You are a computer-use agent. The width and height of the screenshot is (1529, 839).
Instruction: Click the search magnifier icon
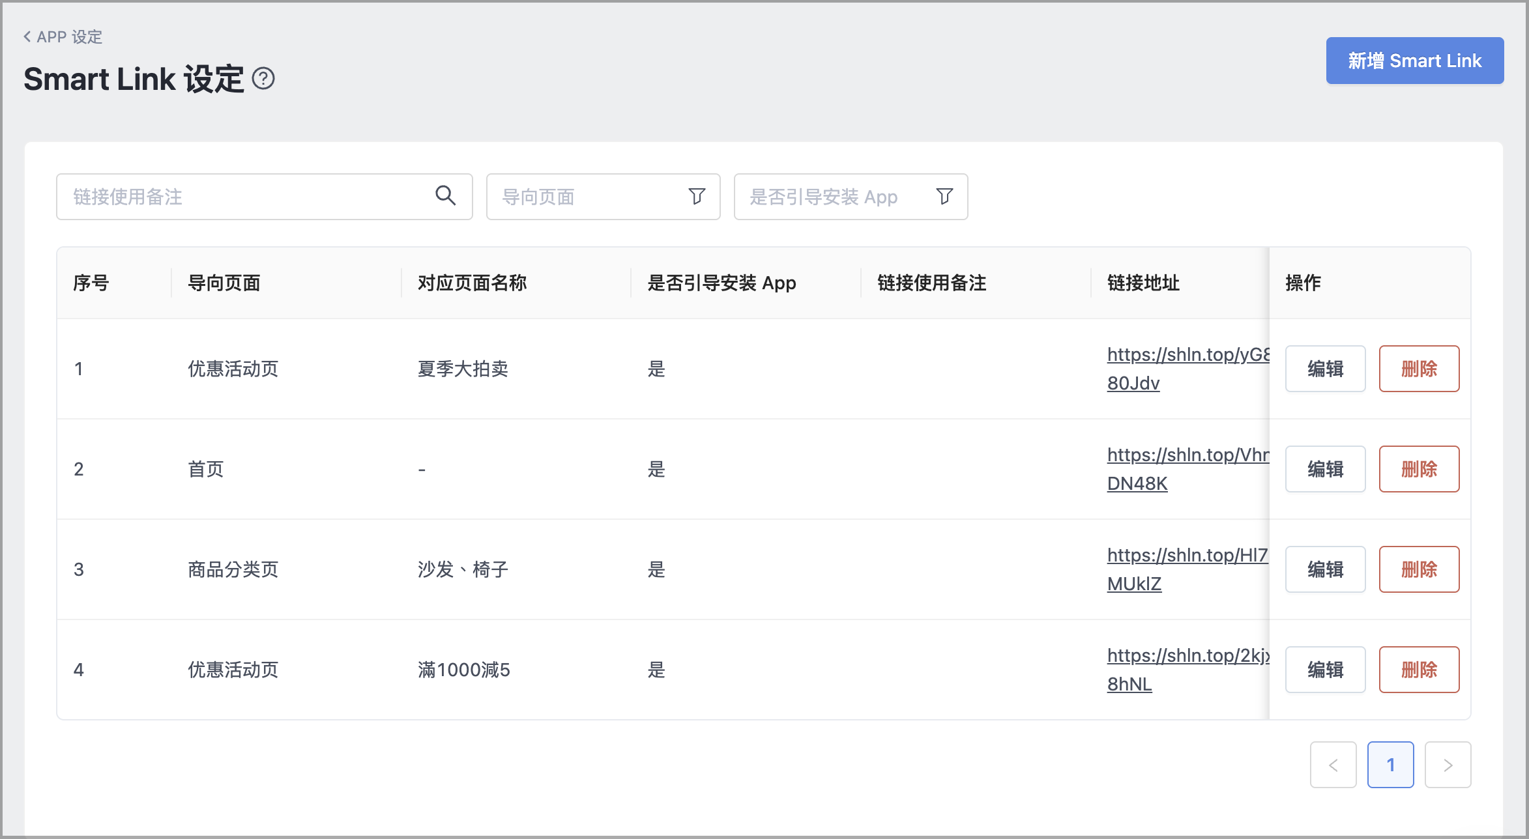[446, 195]
